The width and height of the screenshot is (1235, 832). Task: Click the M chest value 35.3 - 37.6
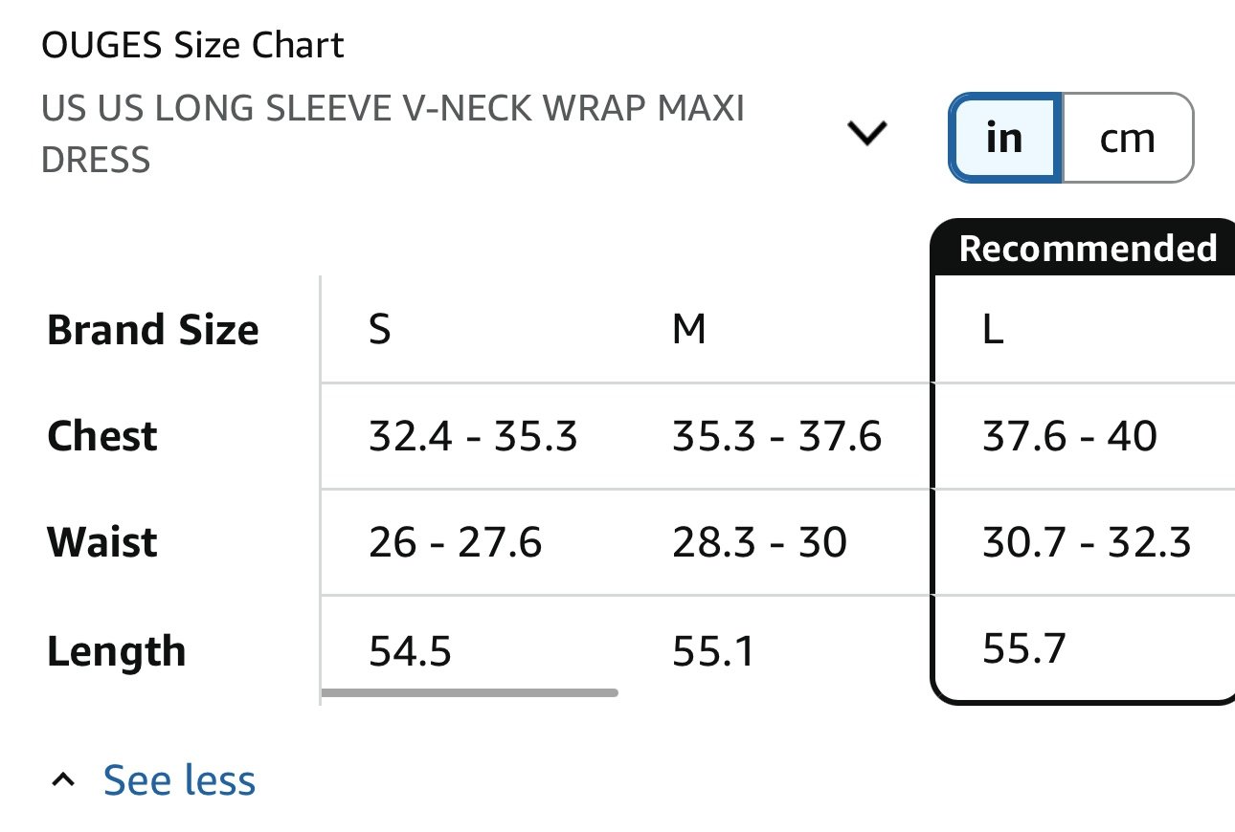(x=776, y=437)
